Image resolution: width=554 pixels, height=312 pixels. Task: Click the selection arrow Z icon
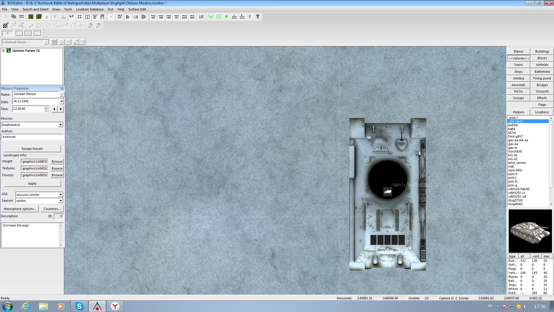pyautogui.click(x=72, y=17)
